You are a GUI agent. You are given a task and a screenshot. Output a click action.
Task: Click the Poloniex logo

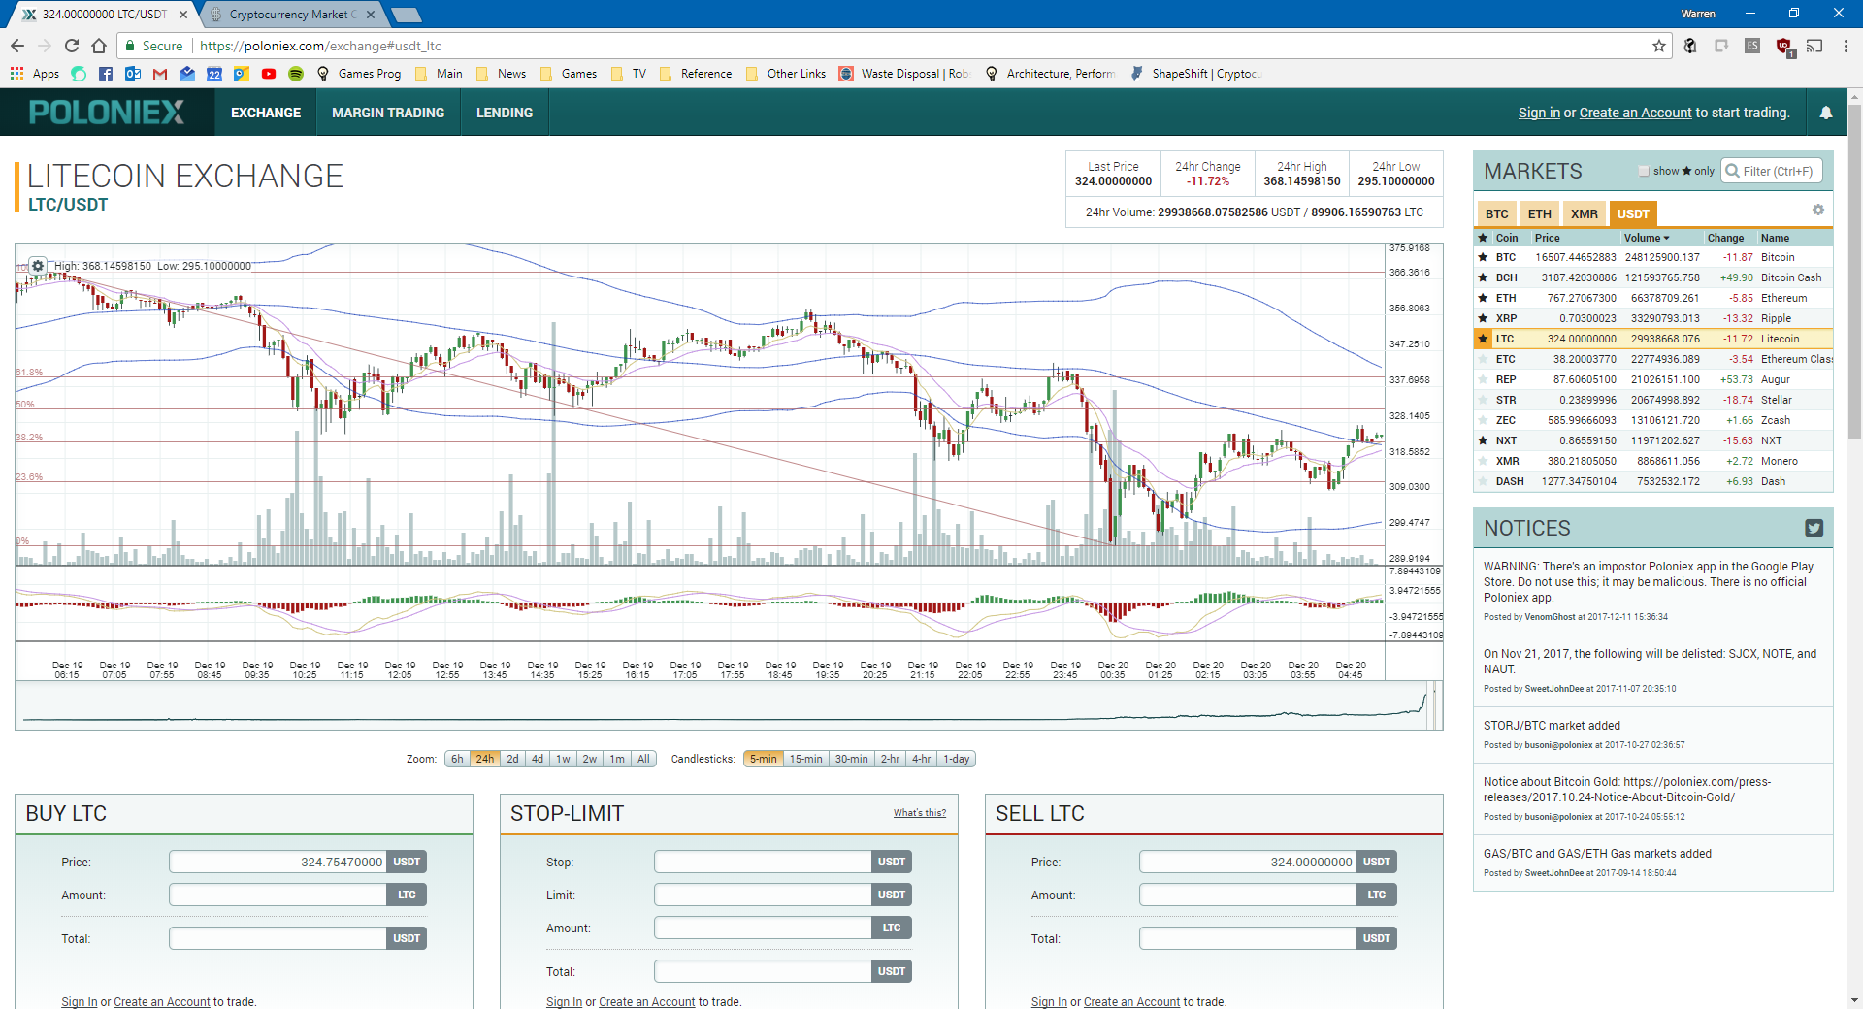pyautogui.click(x=107, y=113)
